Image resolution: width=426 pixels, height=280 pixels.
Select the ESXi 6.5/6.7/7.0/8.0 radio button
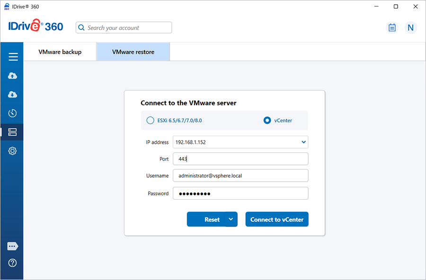tap(150, 120)
